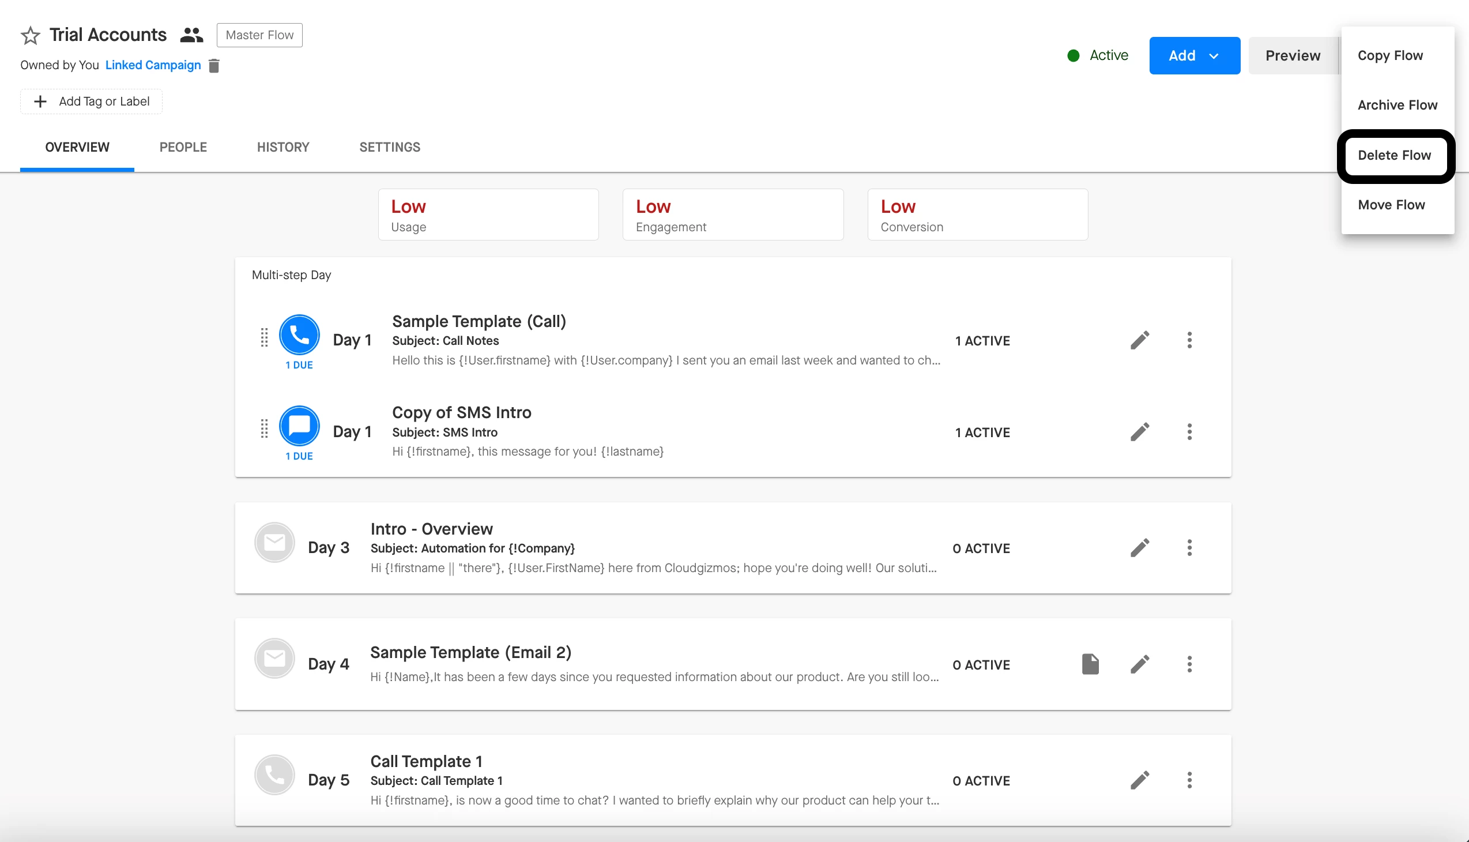Viewport: 1469px width, 842px height.
Task: Choose Archive Flow menu option
Action: [1397, 104]
